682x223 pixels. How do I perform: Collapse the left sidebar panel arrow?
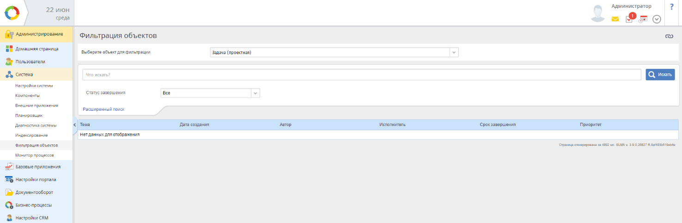click(x=75, y=125)
